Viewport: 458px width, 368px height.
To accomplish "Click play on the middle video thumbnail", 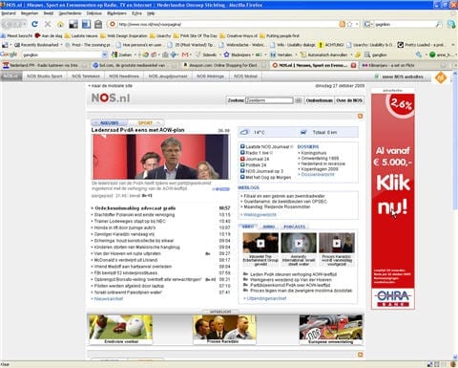I will pos(299,243).
